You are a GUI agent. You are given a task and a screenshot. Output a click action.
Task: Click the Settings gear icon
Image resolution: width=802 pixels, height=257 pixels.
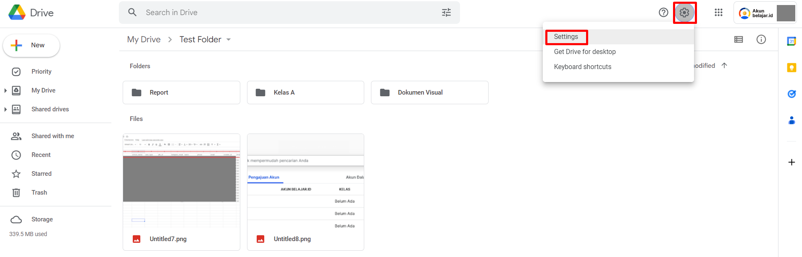[684, 13]
